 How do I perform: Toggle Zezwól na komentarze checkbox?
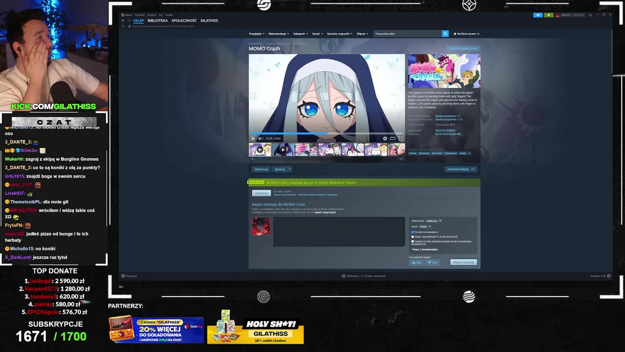click(413, 232)
